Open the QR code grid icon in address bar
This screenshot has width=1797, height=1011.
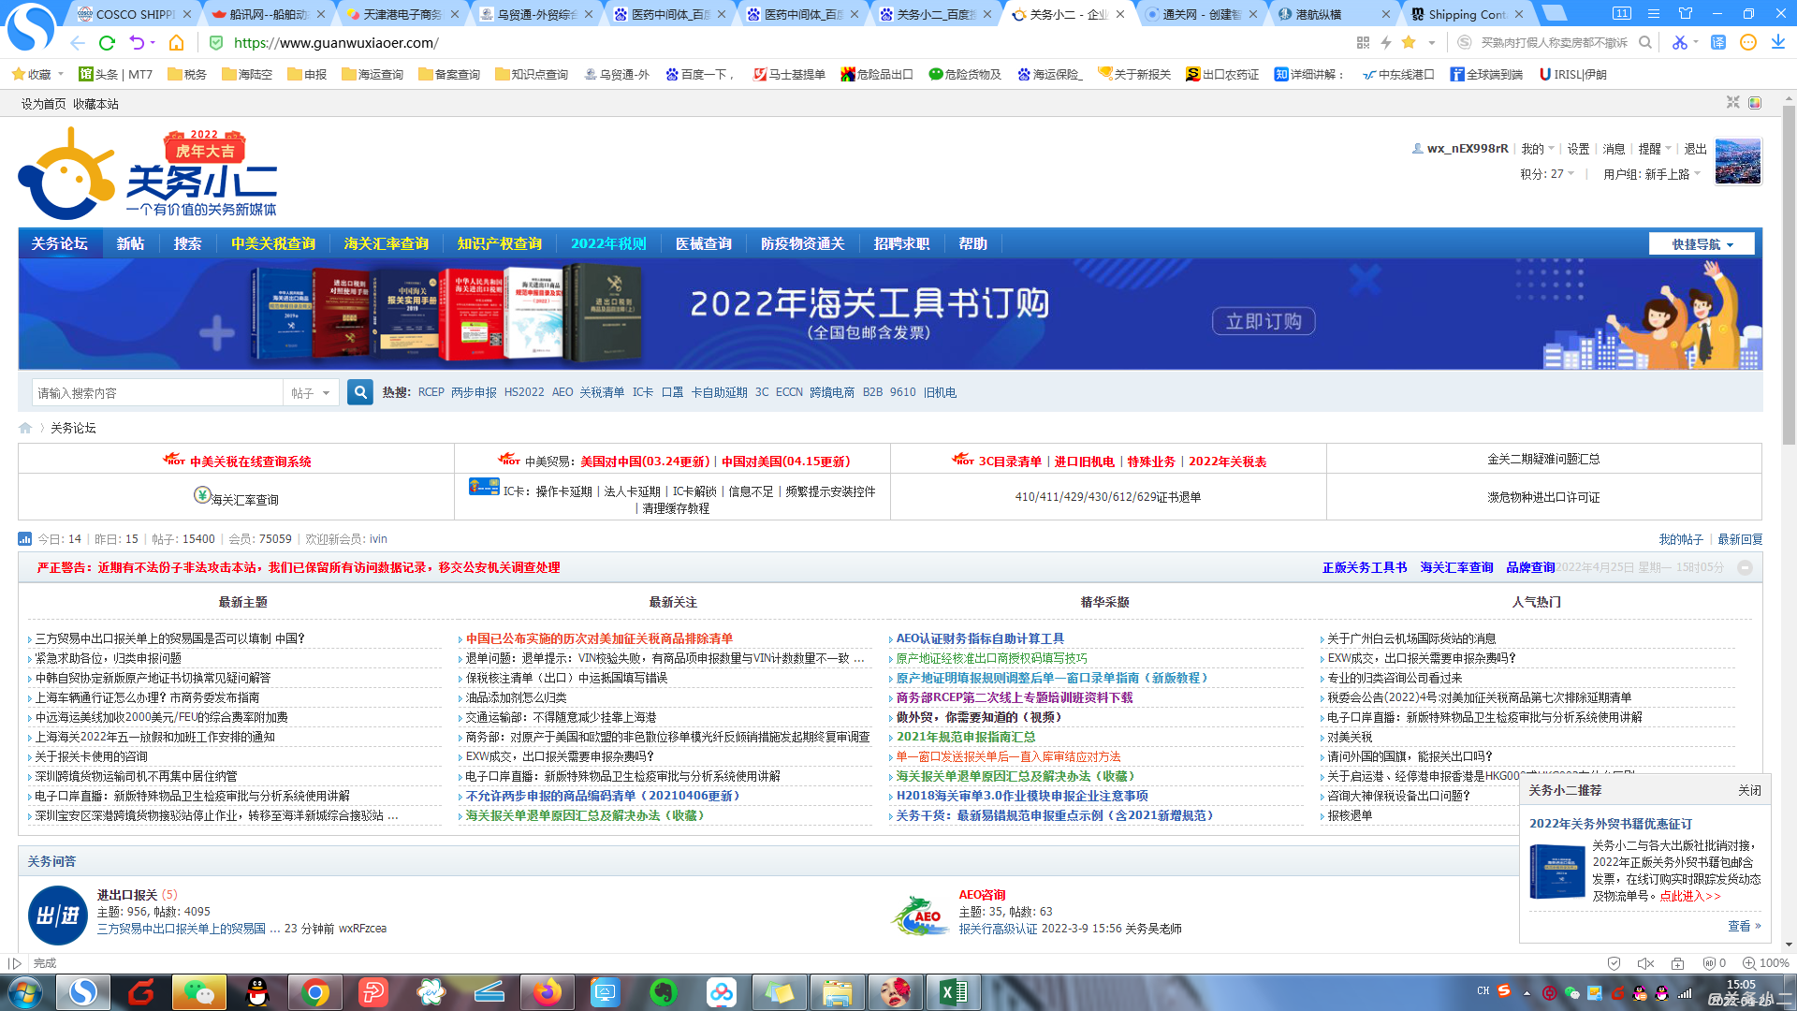pyautogui.click(x=1363, y=42)
